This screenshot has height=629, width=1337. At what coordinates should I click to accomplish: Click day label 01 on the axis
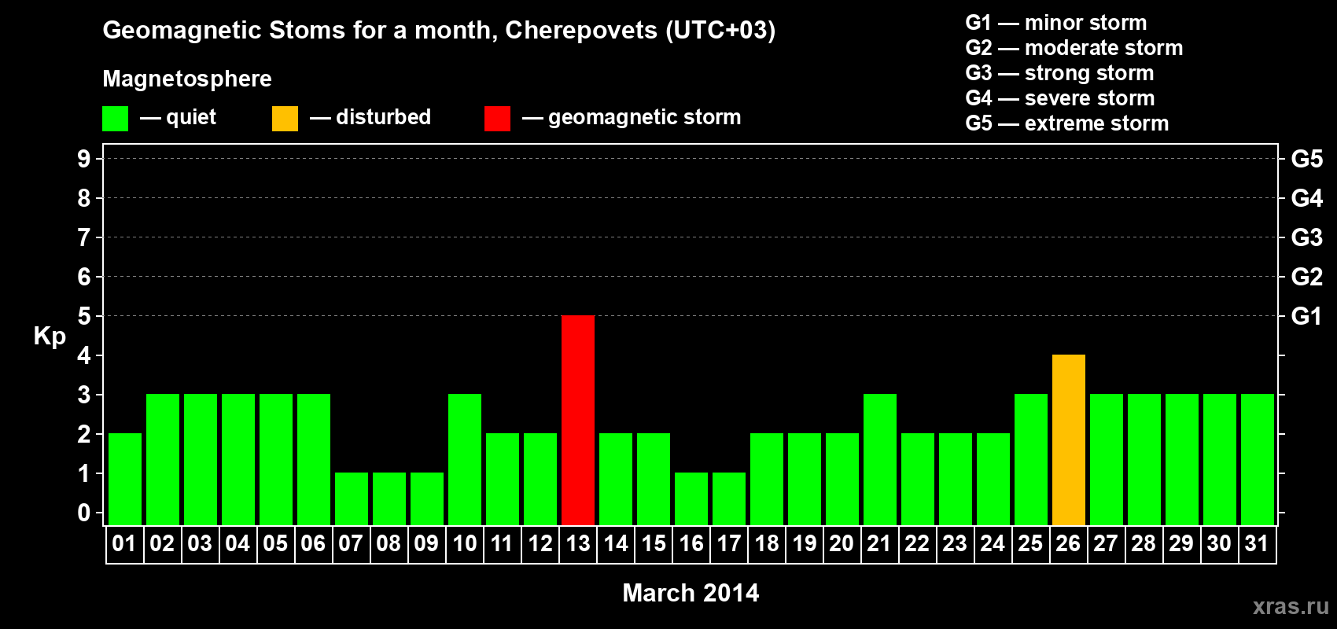124,544
